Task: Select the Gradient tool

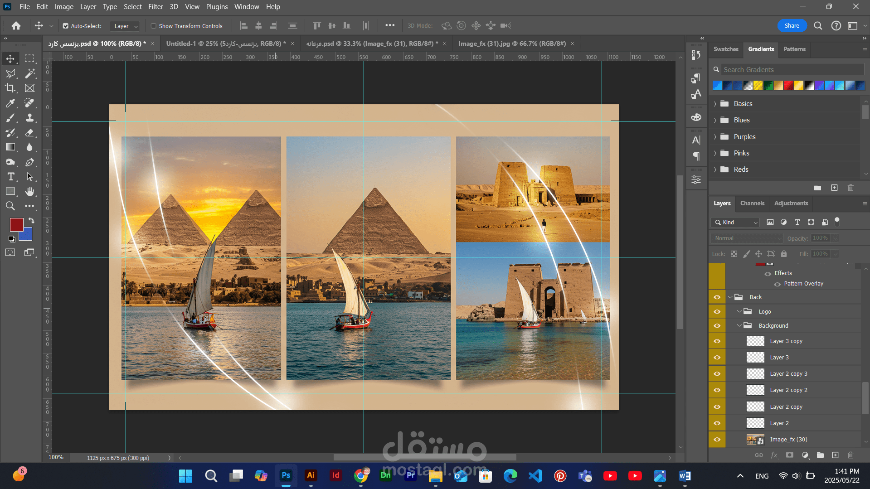Action: [10, 147]
